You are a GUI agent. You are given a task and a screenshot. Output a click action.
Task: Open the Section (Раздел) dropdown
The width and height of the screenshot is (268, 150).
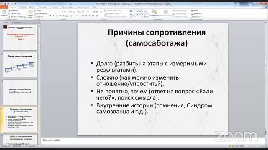coord(39,17)
